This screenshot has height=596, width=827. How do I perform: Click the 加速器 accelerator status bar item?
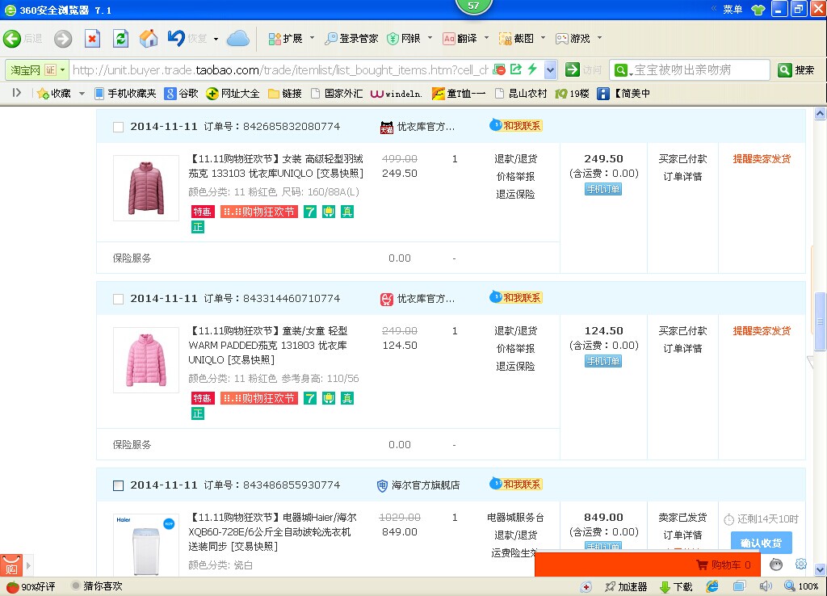click(x=626, y=586)
